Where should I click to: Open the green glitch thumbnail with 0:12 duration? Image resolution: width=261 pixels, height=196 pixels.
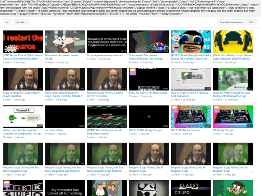point(107,116)
